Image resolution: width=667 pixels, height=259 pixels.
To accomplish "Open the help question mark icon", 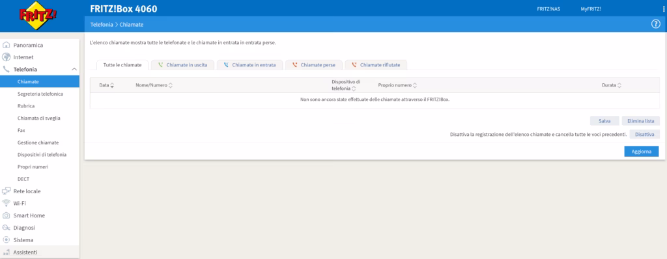I will [x=655, y=24].
